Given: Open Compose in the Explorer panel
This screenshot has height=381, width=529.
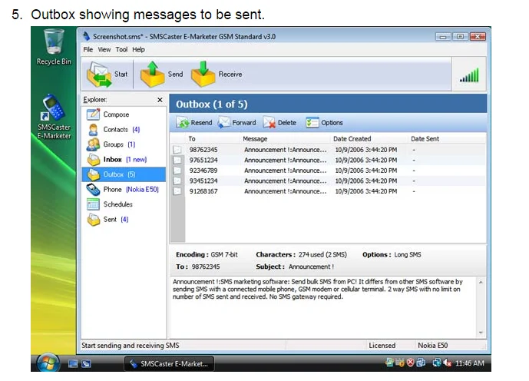Looking at the screenshot, I should click(x=116, y=114).
